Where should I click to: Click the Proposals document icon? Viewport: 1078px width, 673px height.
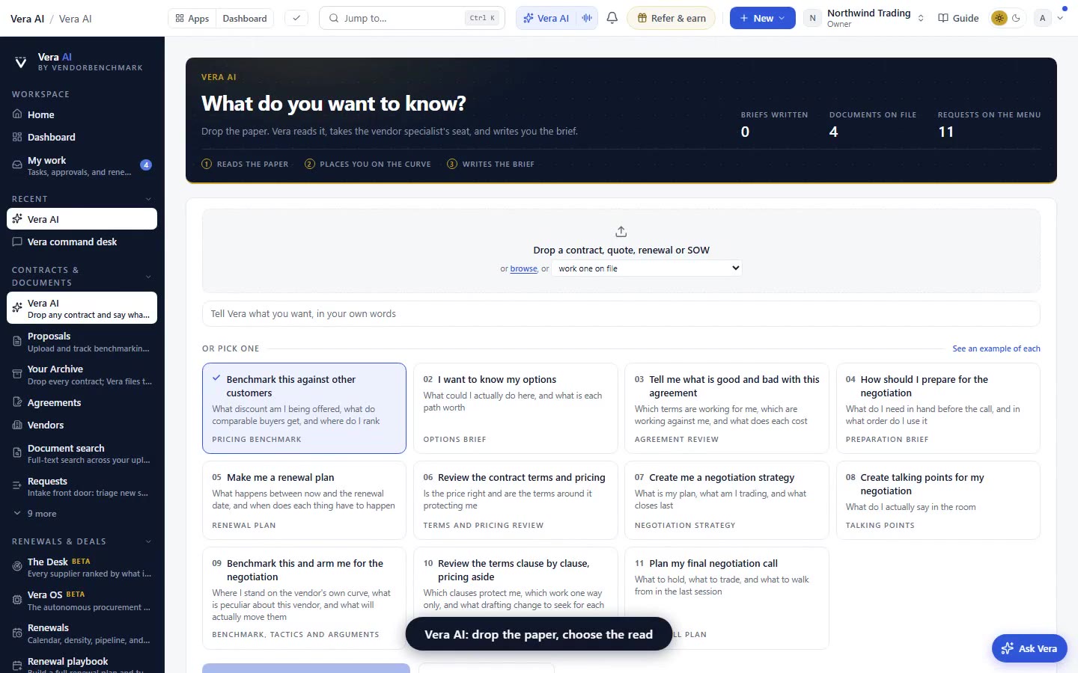17,342
